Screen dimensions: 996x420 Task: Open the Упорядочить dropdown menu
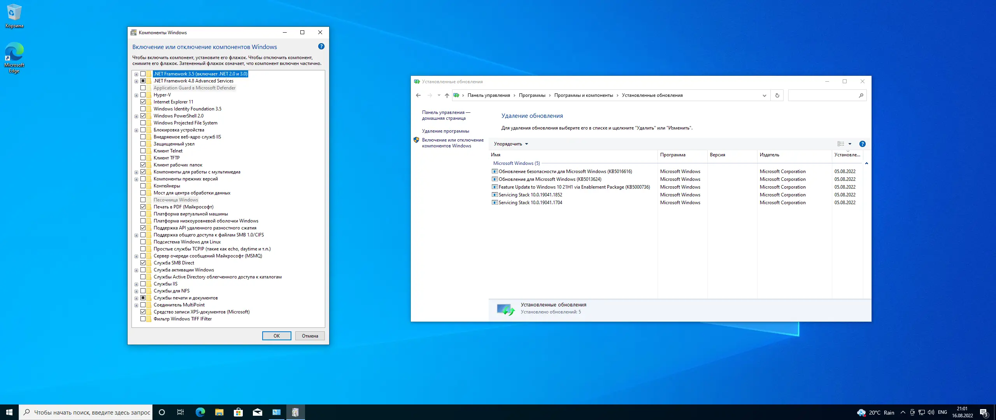coord(510,144)
